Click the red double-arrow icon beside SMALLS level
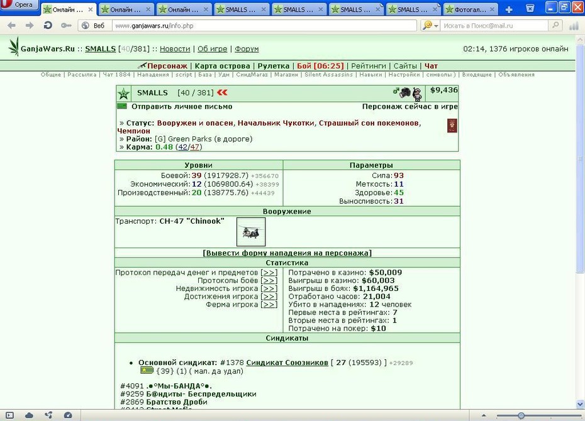The height and width of the screenshot is (421, 585). [222, 92]
